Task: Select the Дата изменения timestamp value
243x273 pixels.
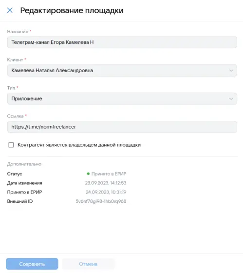Action: click(x=106, y=183)
